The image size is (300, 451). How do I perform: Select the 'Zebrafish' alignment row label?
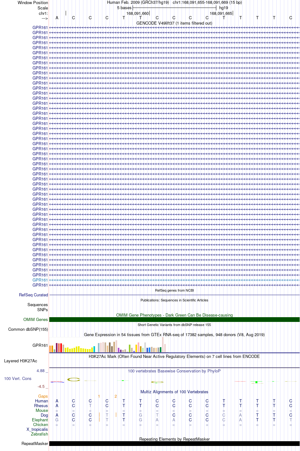[x=39, y=434]
